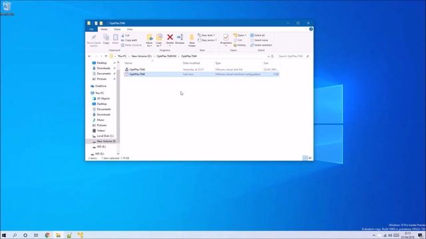
Task: Click Copy path in the ribbon
Action: point(129,40)
